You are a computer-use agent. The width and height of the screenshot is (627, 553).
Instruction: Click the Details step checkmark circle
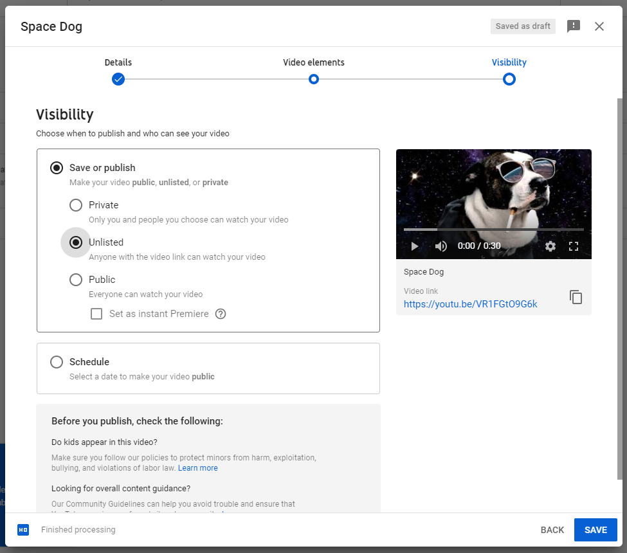(x=118, y=79)
